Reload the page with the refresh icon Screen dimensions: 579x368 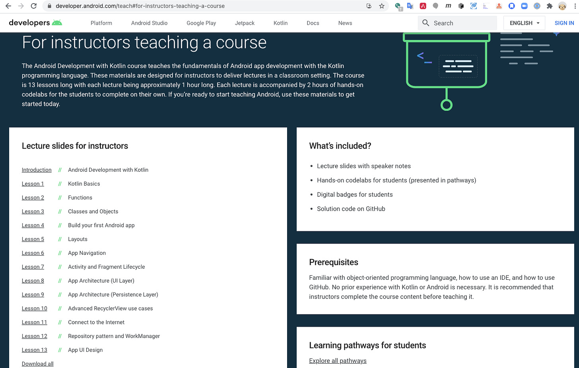pyautogui.click(x=34, y=6)
